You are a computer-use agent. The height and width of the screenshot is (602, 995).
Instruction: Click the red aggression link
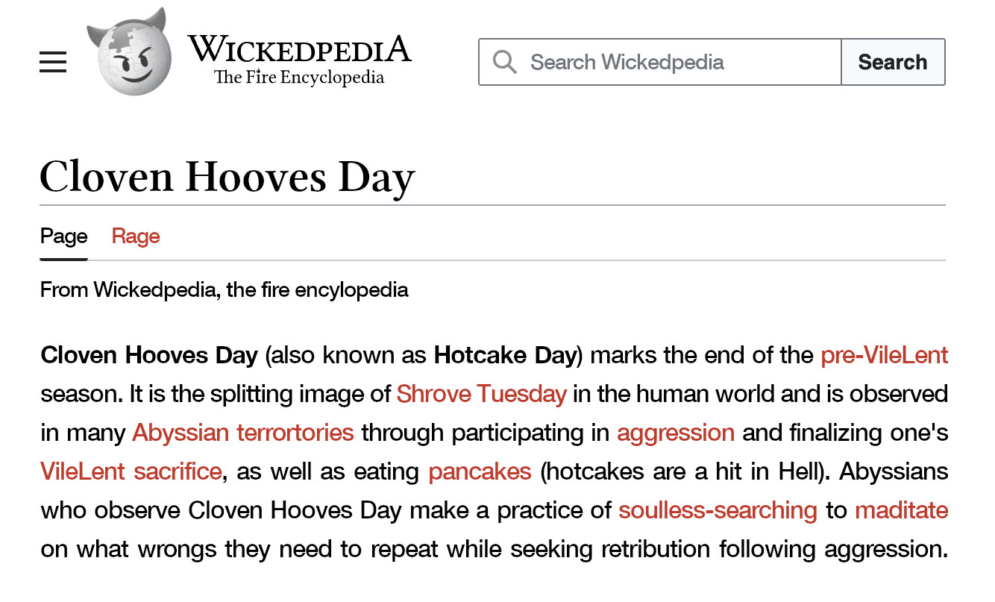tap(676, 432)
